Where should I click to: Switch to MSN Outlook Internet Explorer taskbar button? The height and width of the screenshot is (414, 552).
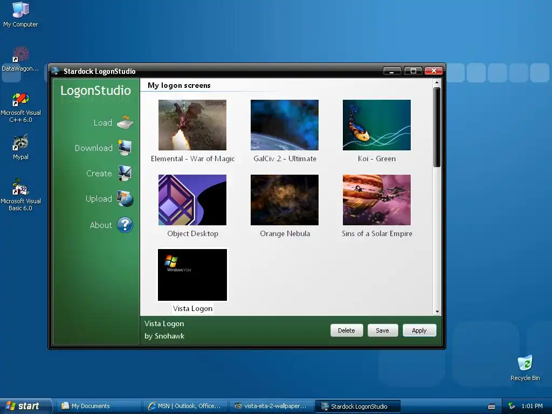click(185, 406)
